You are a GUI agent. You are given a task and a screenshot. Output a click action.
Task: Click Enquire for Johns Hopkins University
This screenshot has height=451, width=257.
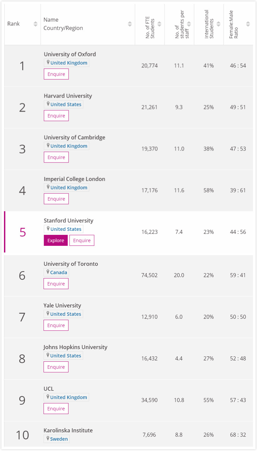tap(56, 367)
